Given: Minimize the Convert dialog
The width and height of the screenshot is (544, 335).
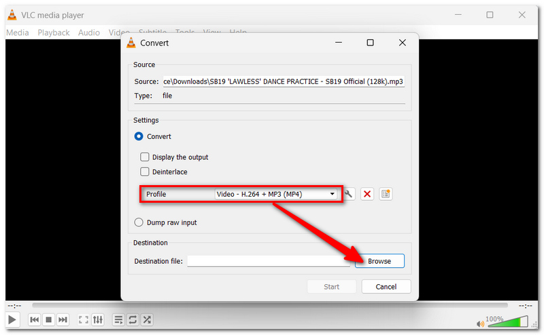Looking at the screenshot, I should [339, 43].
